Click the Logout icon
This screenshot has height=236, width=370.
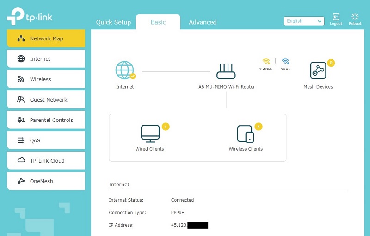coord(336,19)
